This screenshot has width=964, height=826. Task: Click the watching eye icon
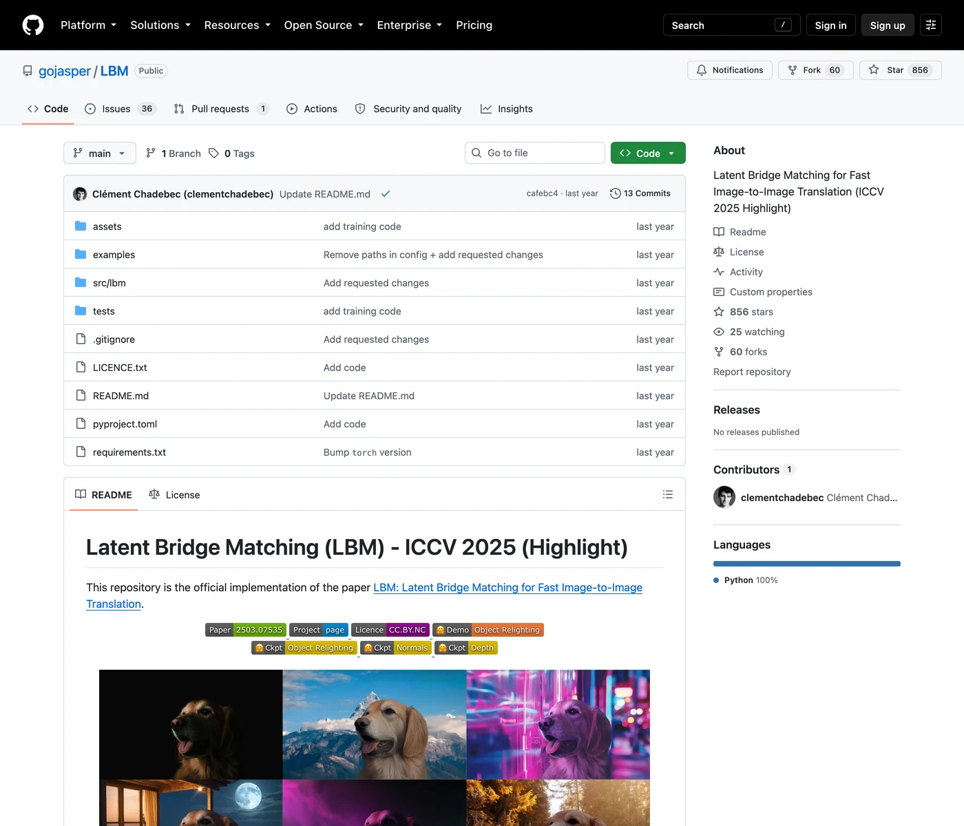(719, 332)
